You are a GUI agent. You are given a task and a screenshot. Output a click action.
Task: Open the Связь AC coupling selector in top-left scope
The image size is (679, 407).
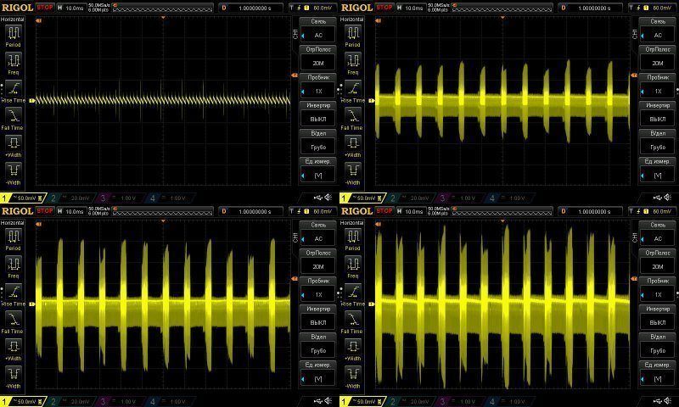318,31
